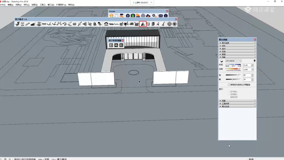Select the spiral tool icon
The width and height of the screenshot is (284, 160).
121,24
